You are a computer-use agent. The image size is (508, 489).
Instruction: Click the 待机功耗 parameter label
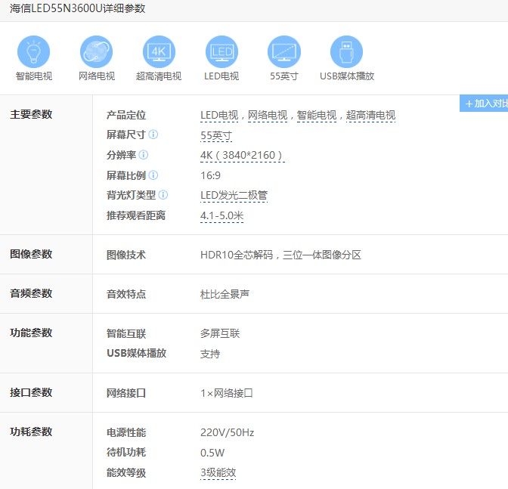[126, 453]
